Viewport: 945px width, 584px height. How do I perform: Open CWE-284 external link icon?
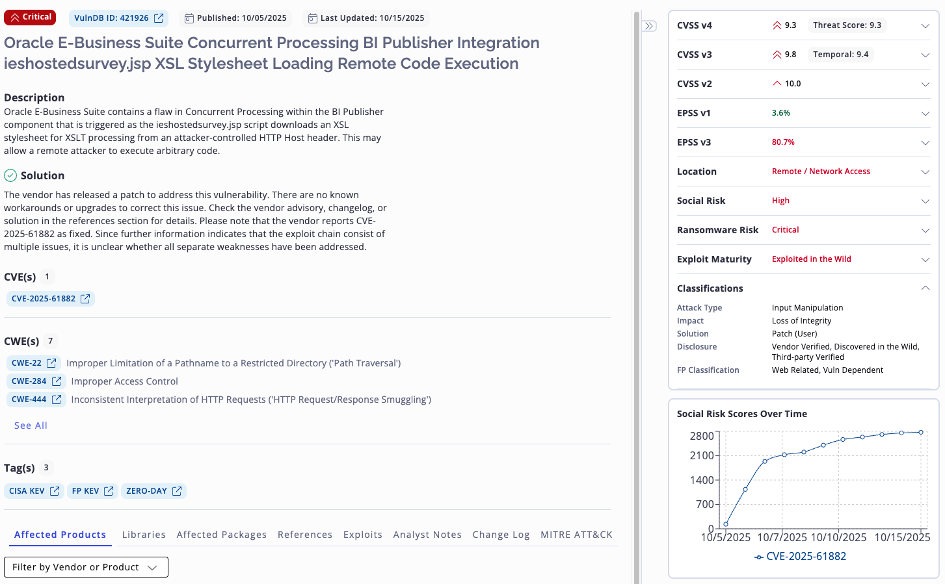point(57,381)
